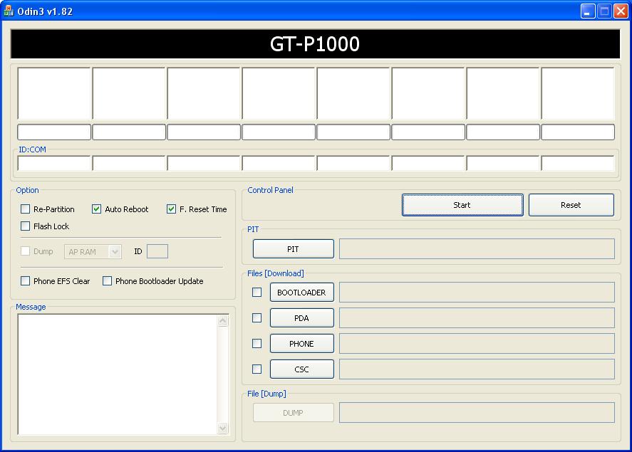Click the Reset button
The width and height of the screenshot is (632, 452).
coord(571,205)
